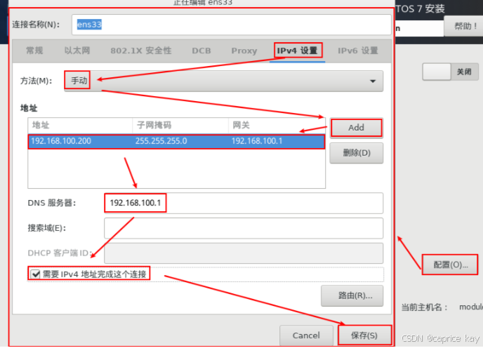Viewport: 483px width, 348px height.
Task: Click the DNS 服务器 input field
Action: [x=244, y=203]
